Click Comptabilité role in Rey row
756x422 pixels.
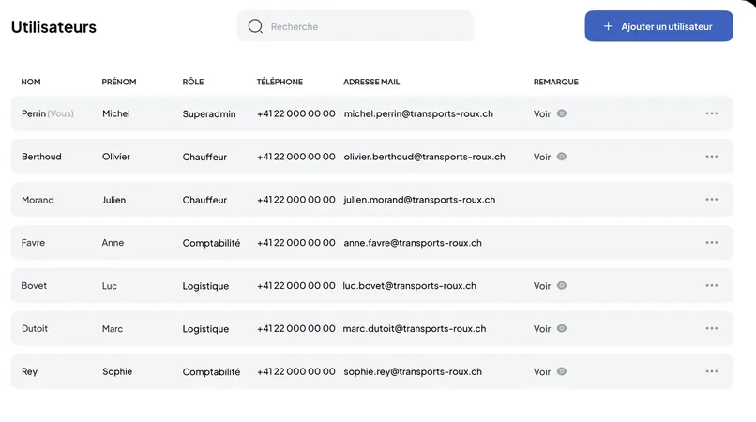coord(211,372)
